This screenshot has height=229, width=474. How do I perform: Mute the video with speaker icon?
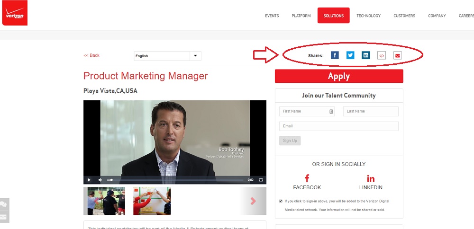click(x=100, y=180)
